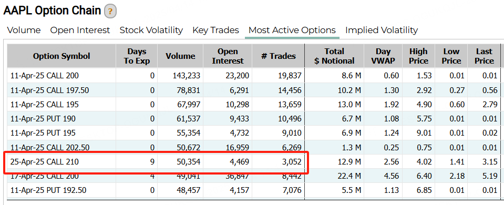Screen dimensions: 504x205
Task: Click the High Price column header
Action: pyautogui.click(x=418, y=56)
